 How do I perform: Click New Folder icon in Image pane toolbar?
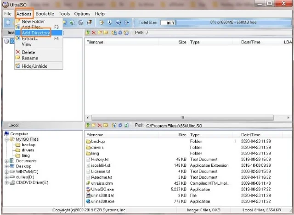[x=100, y=33]
